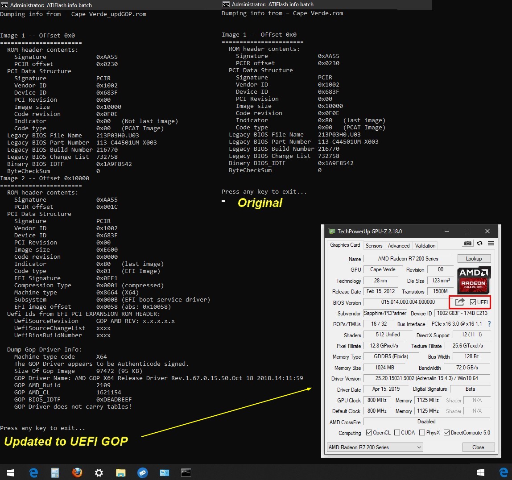Toggle the PhysX checkbox
This screenshot has width=512, height=480.
pyautogui.click(x=422, y=432)
